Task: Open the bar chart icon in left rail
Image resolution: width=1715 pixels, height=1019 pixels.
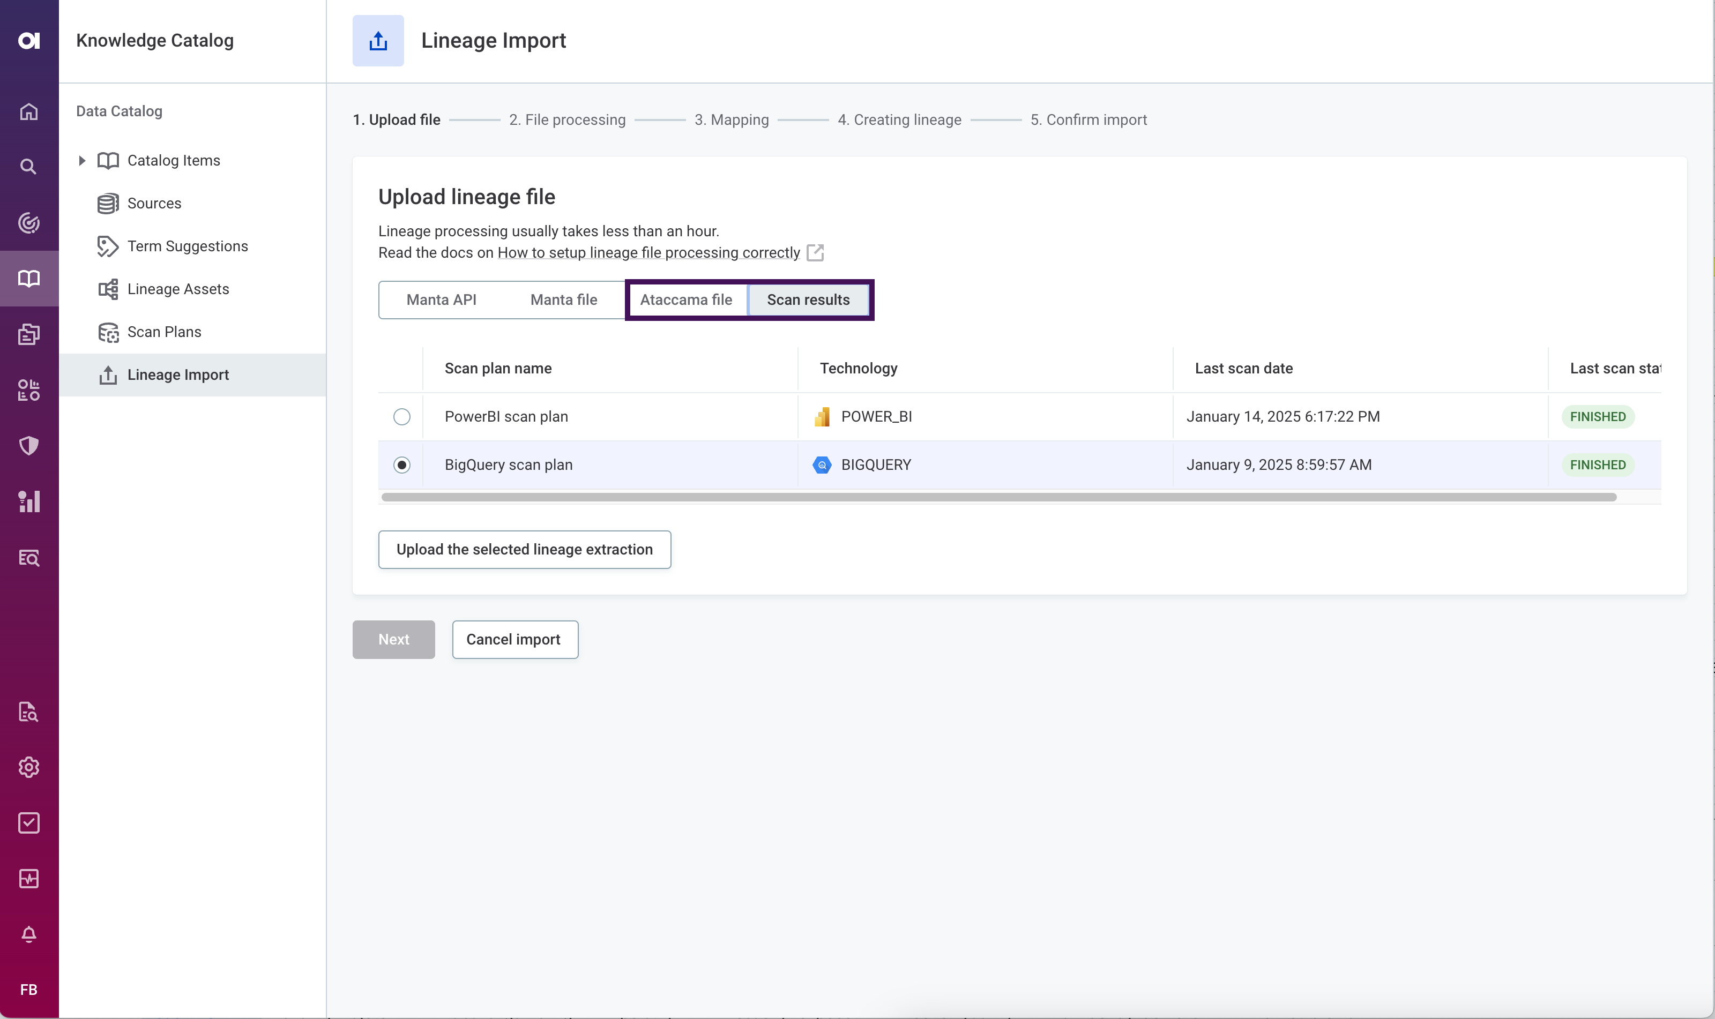Action: coord(29,501)
